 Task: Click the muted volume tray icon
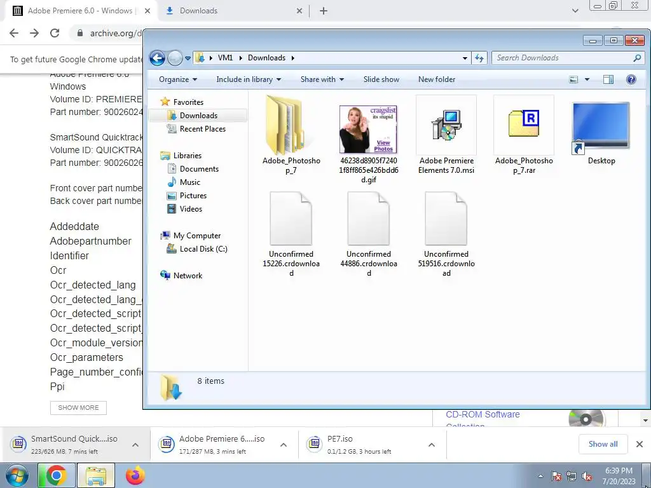(587, 477)
